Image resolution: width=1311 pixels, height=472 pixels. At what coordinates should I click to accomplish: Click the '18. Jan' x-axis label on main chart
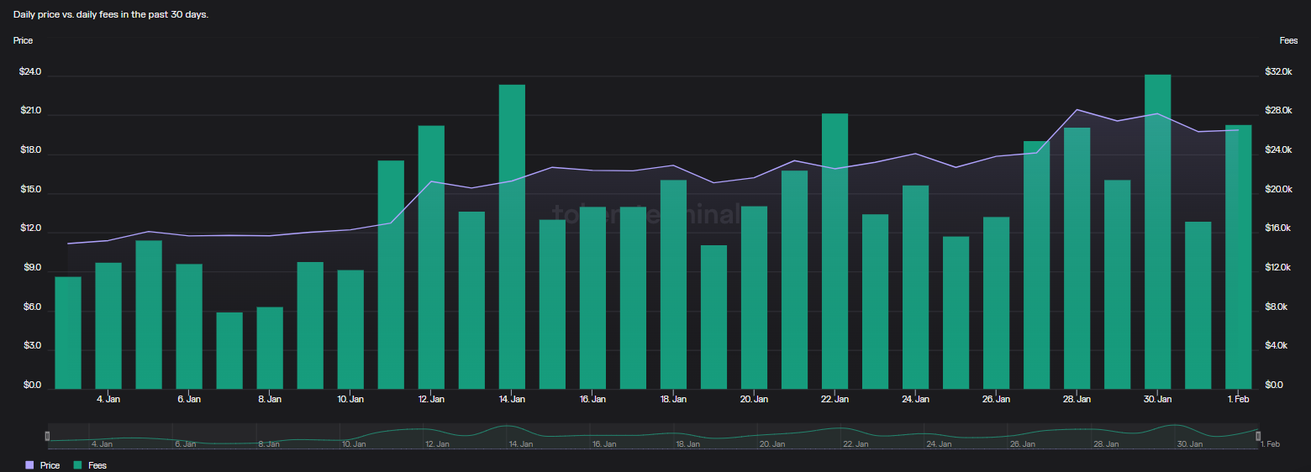(673, 400)
